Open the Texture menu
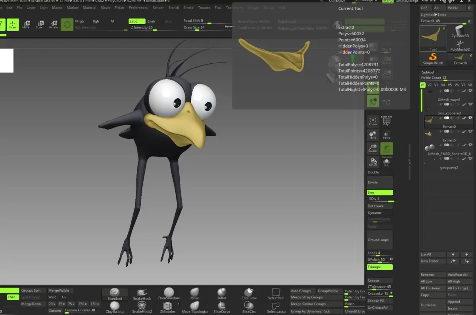This screenshot has width=476, height=315. (204, 8)
